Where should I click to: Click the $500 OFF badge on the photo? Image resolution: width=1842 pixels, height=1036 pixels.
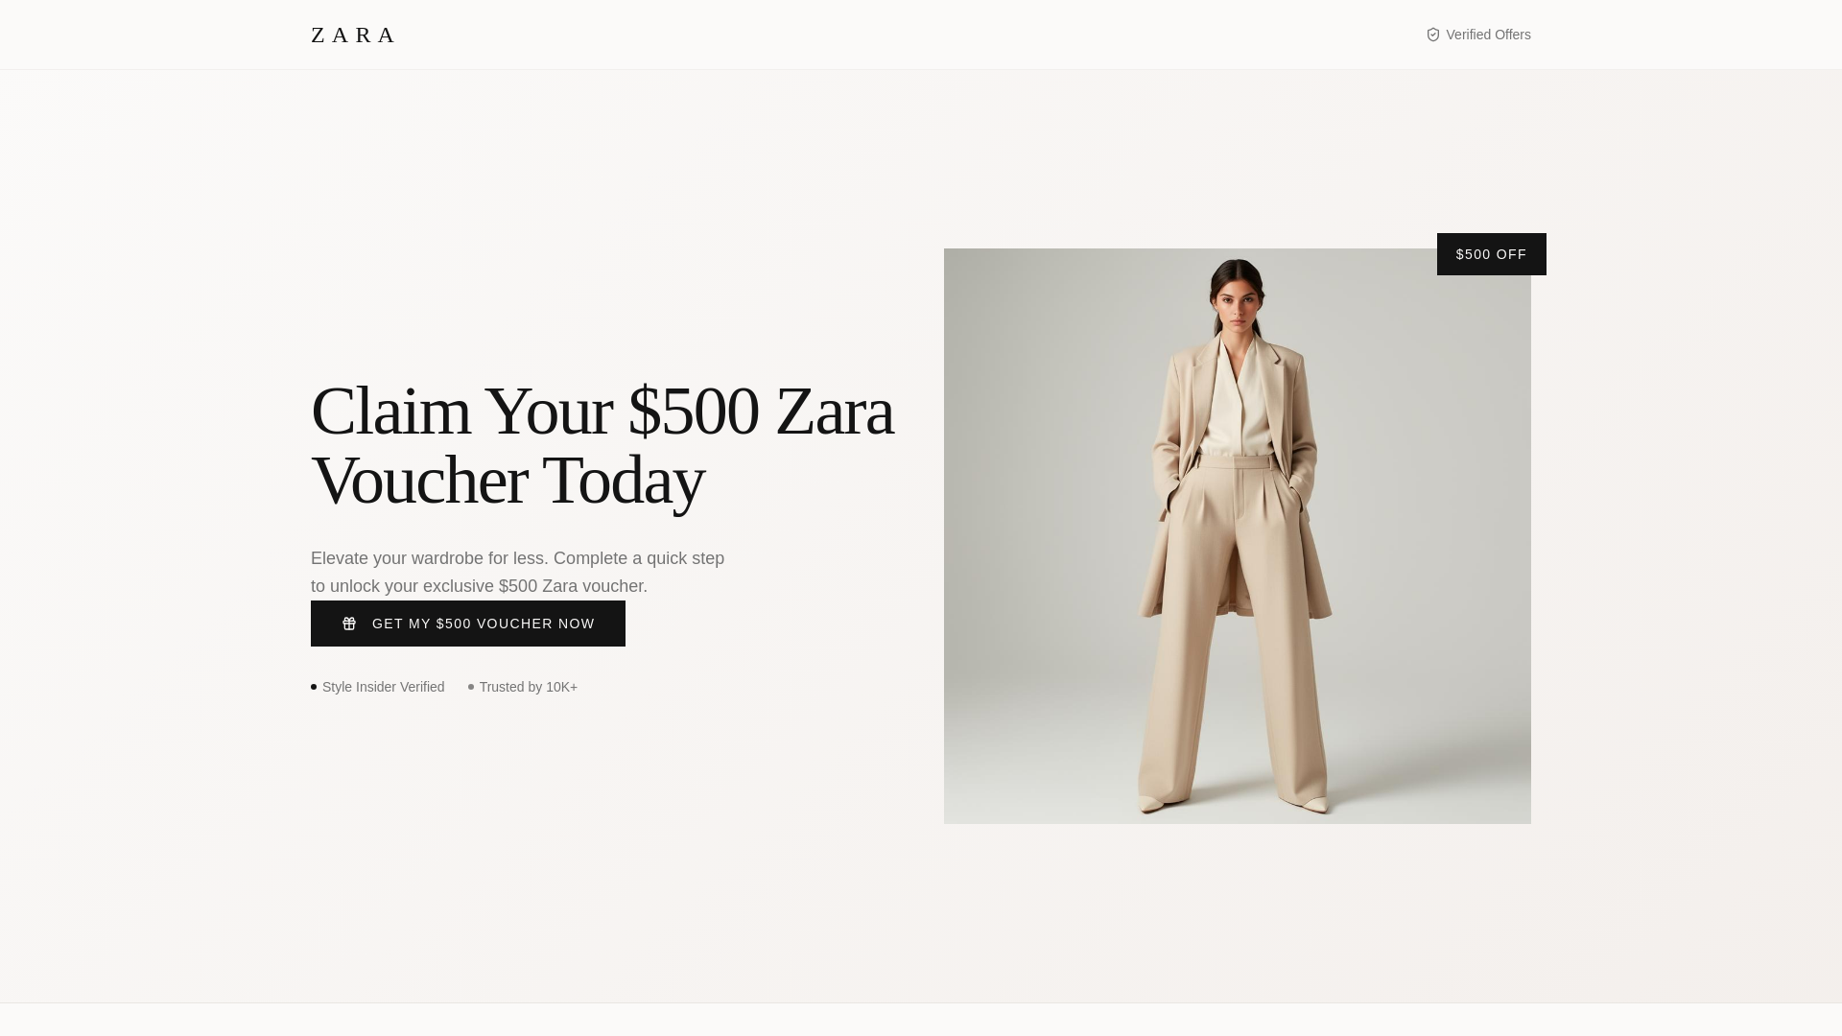click(1491, 254)
